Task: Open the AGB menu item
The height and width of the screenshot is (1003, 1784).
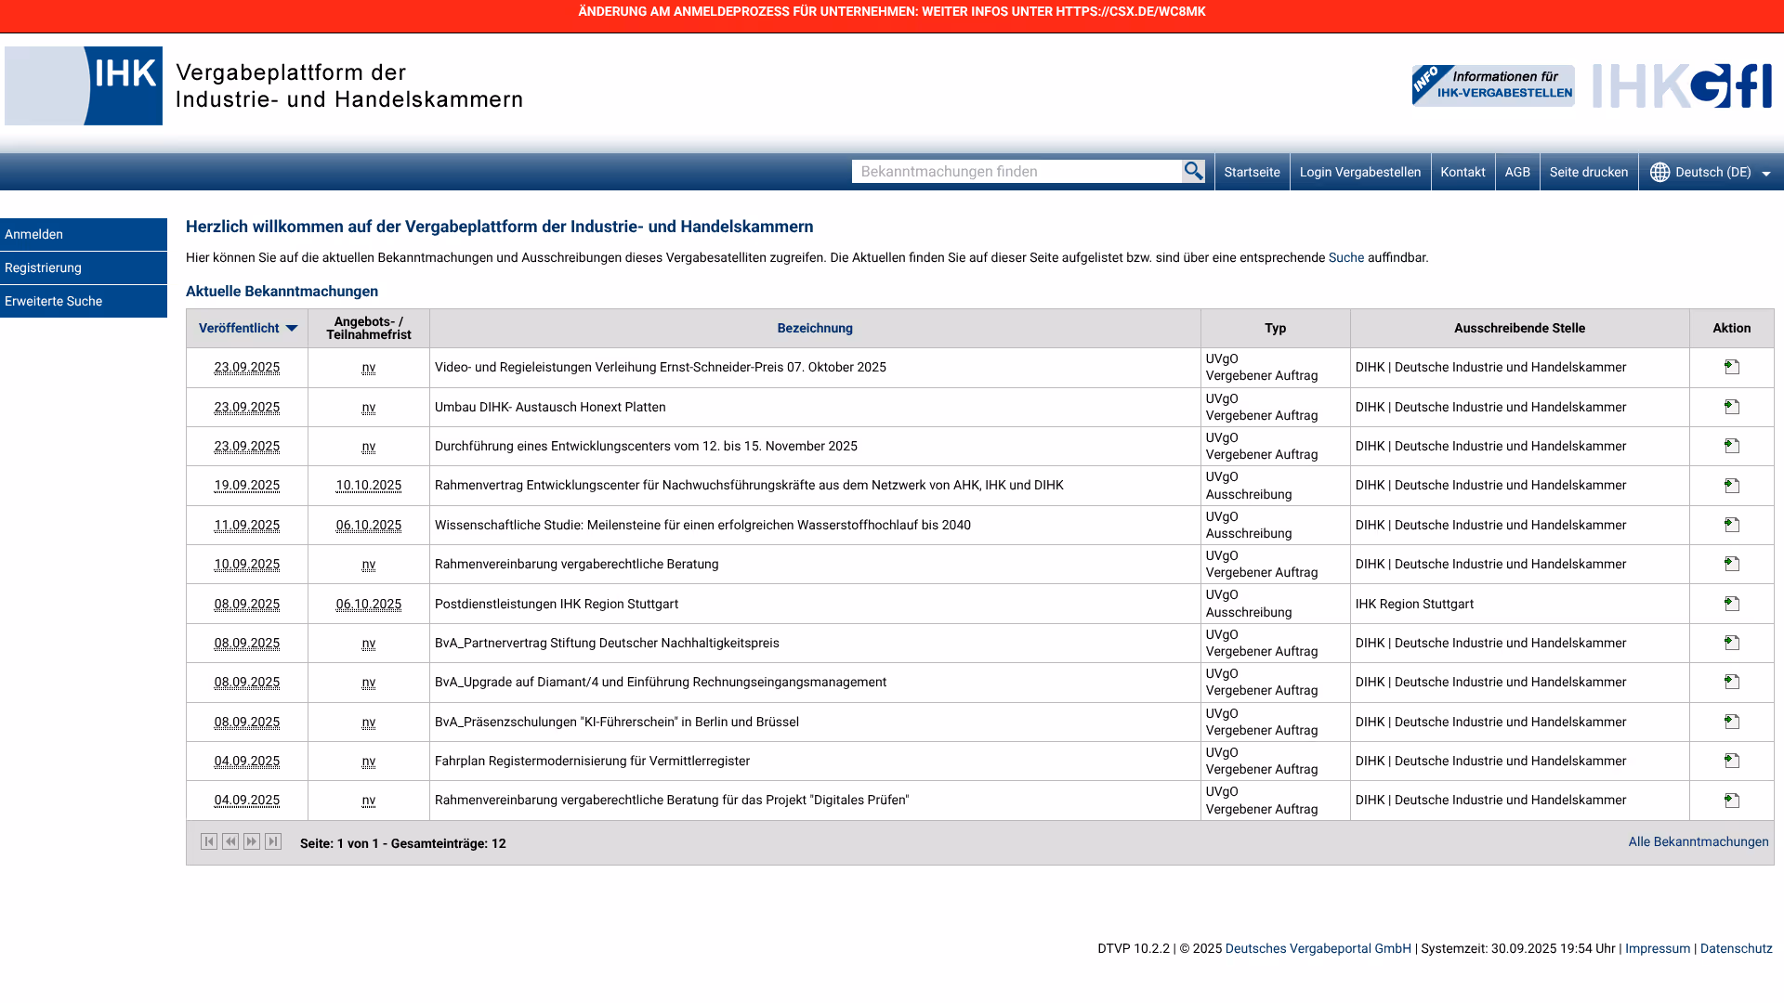Action: pyautogui.click(x=1517, y=172)
